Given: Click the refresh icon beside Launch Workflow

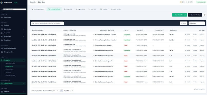Looking at the screenshot, I should [x=205, y=15].
